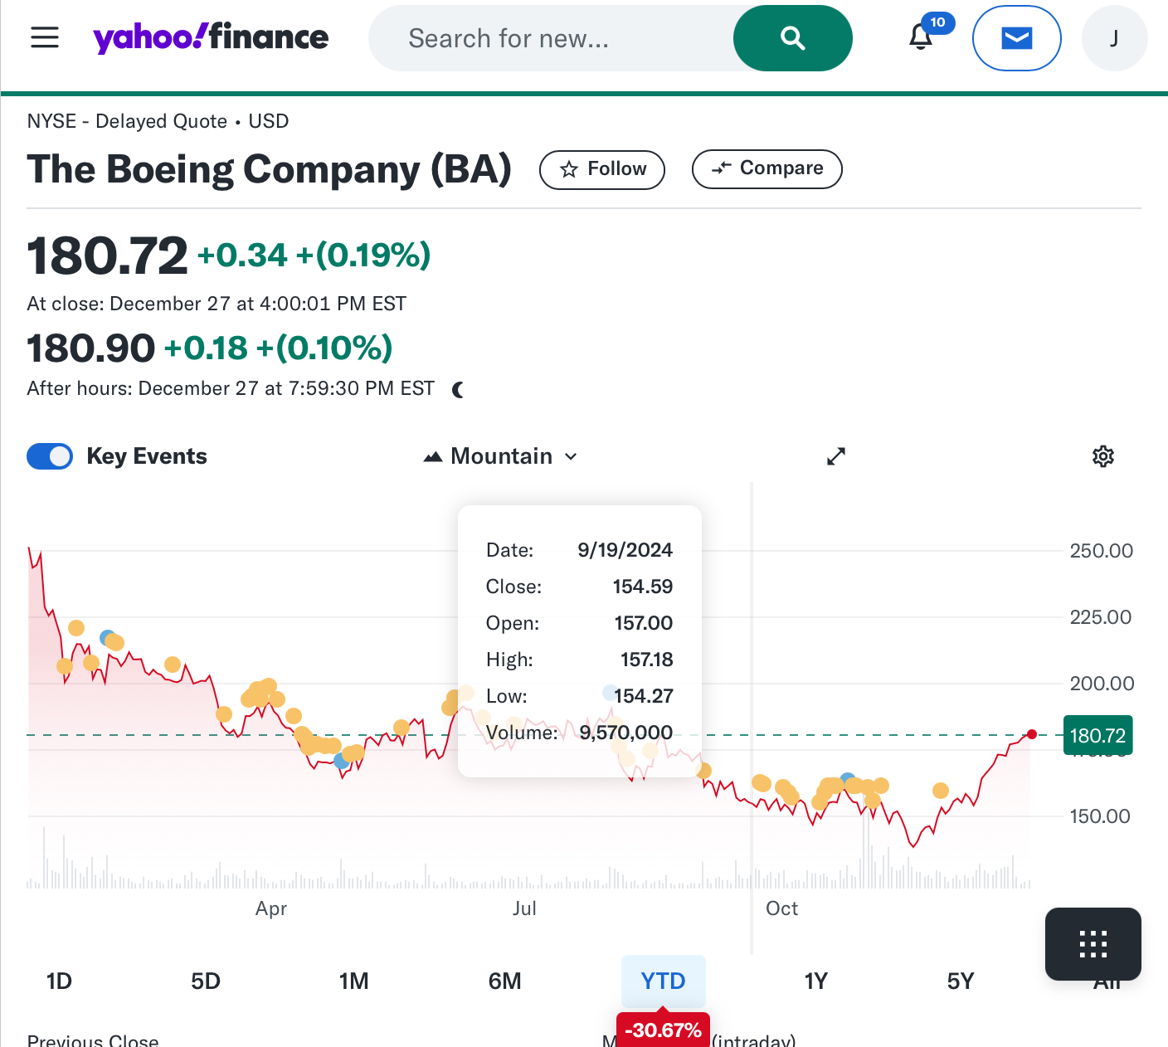This screenshot has height=1047, width=1168.
Task: Show the 5Y chart range
Action: coord(961,981)
